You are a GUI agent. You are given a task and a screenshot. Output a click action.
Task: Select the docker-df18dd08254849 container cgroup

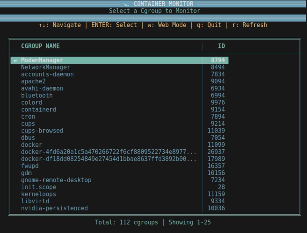pyautogui.click(x=109, y=159)
